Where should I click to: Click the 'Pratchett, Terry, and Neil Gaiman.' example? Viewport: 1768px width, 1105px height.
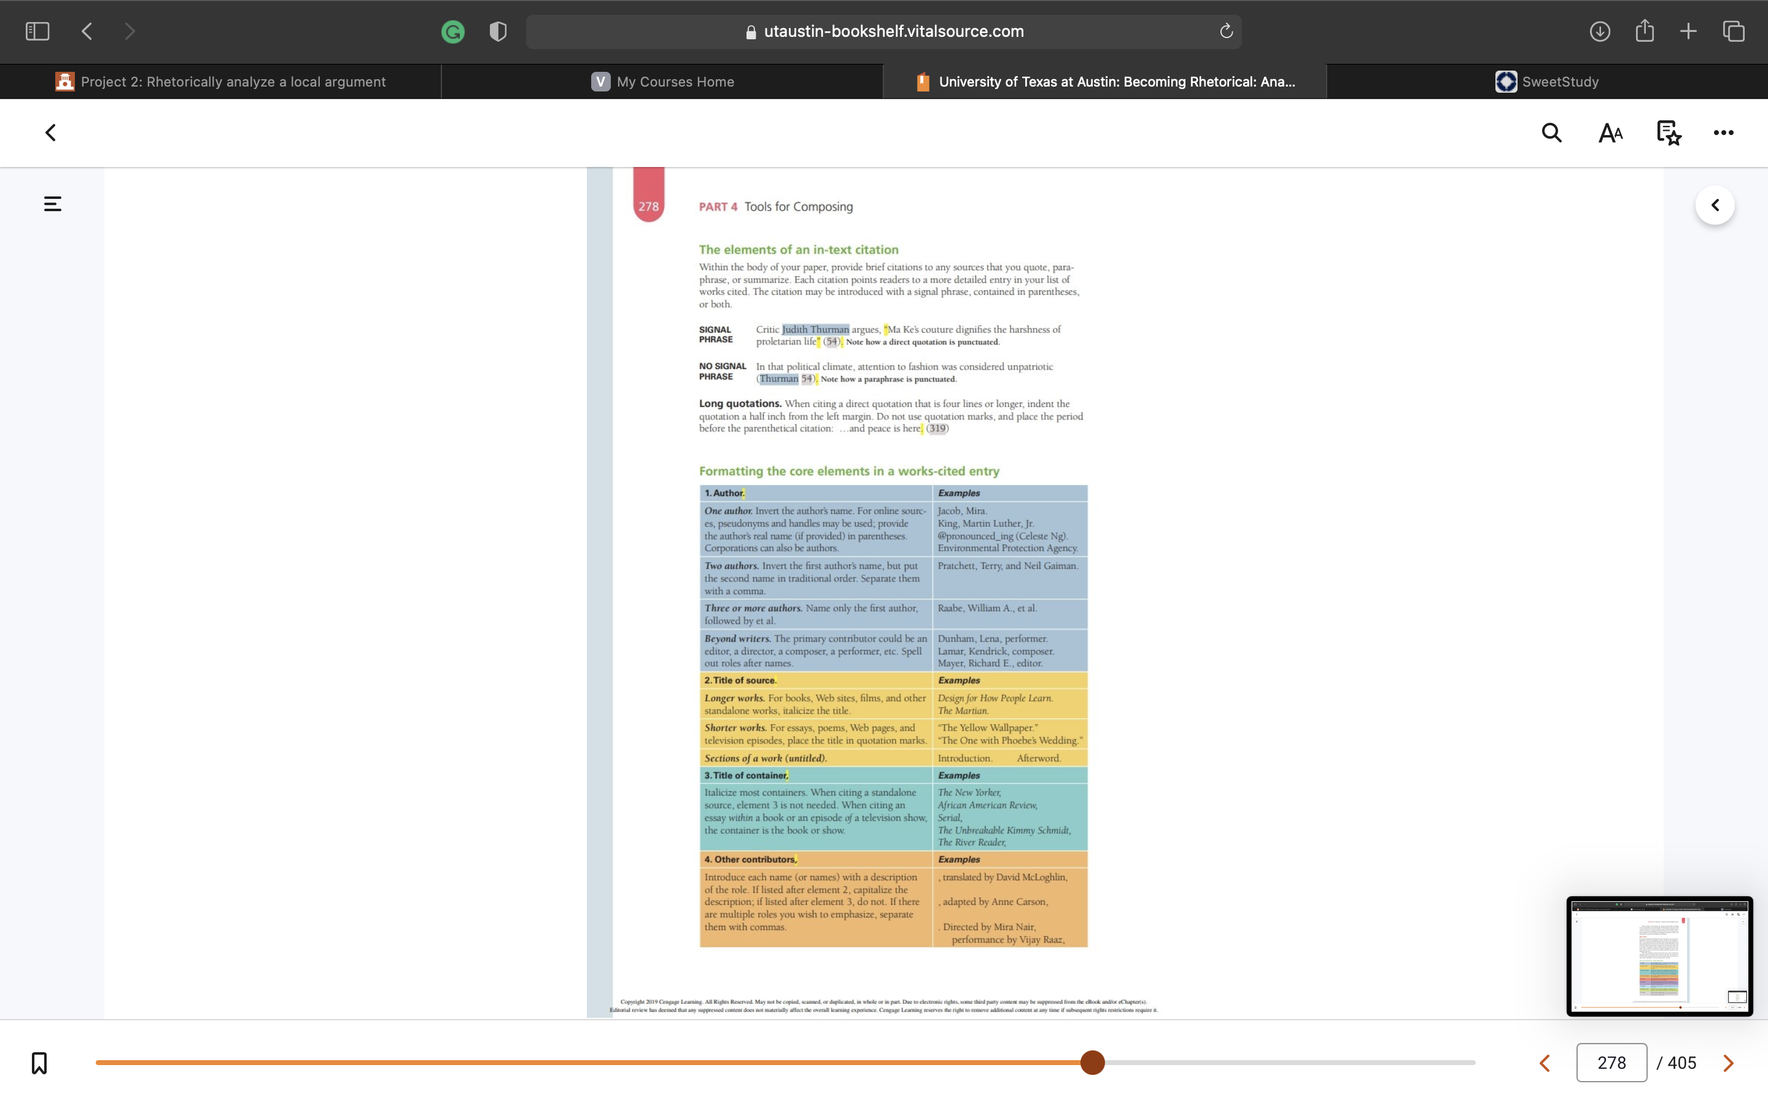coord(1007,565)
